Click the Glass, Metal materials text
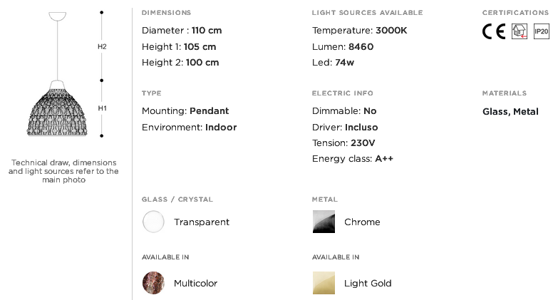This screenshot has width=558, height=300. click(x=510, y=112)
